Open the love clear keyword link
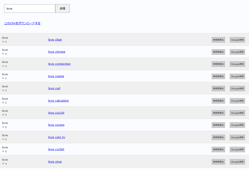 55,40
